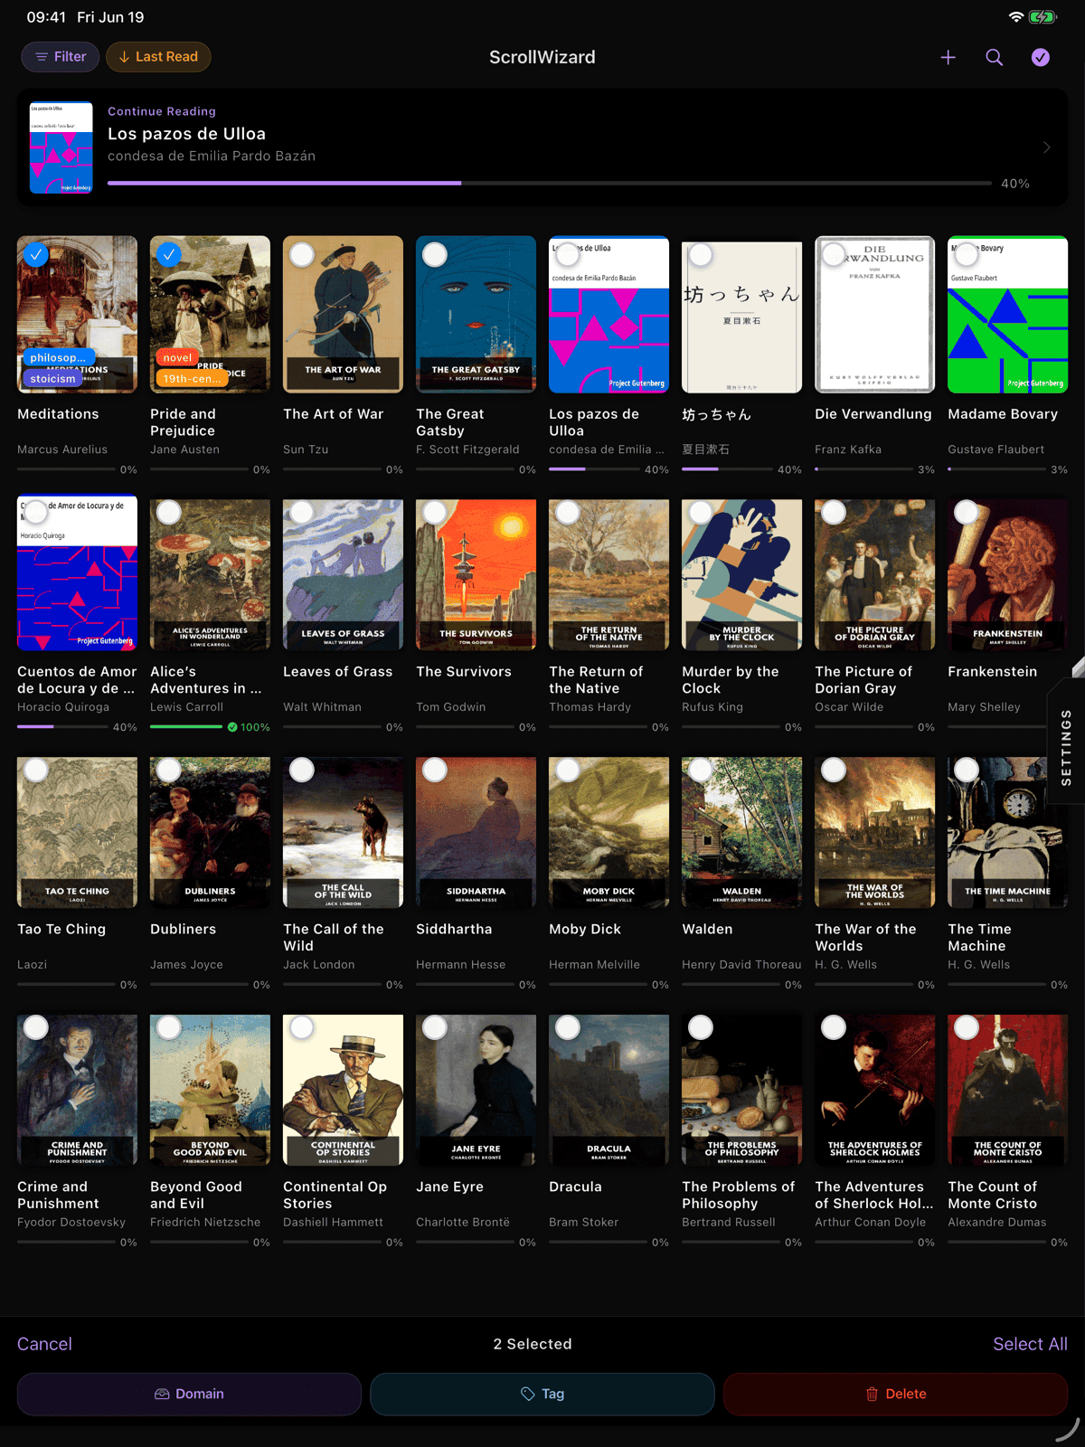Screen dimensions: 1085x1447
Task: Tap The Problems of Philosophy cover
Action: pos(741,1091)
